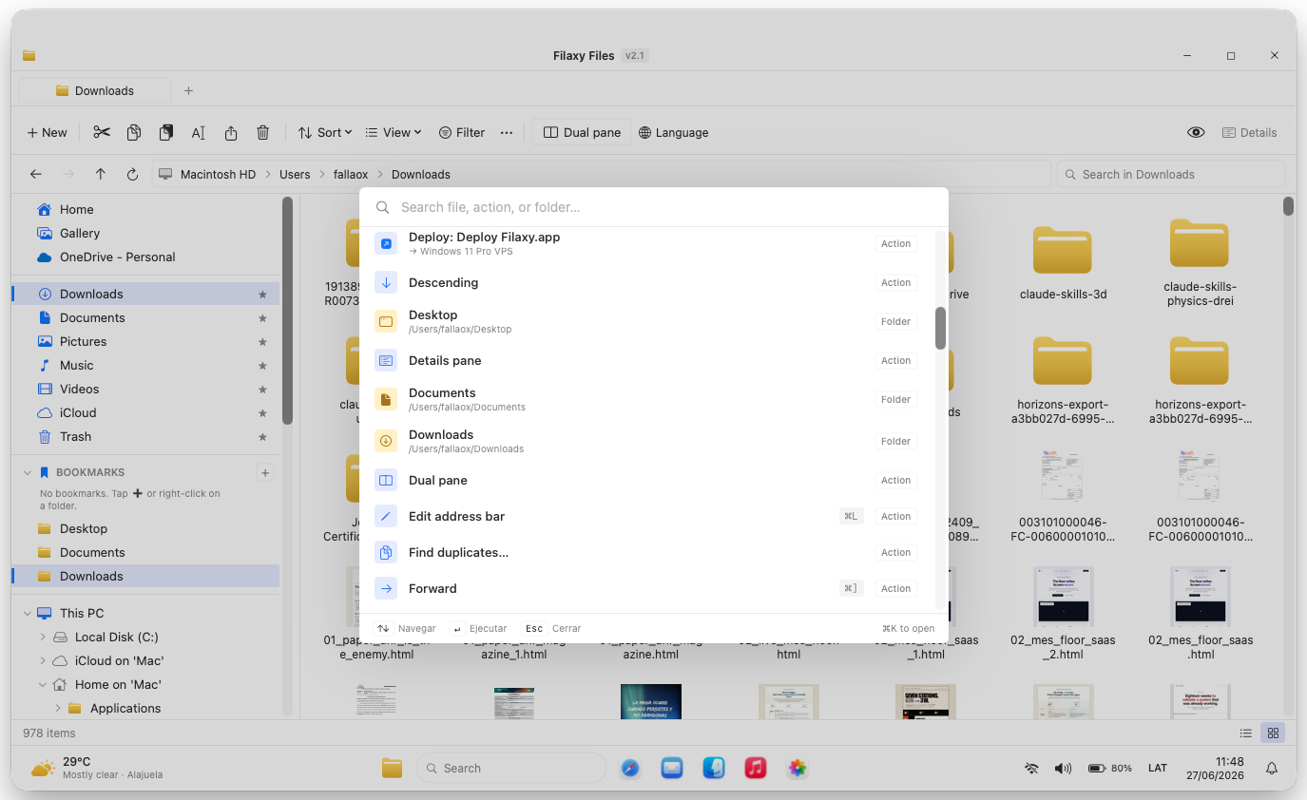Image resolution: width=1307 pixels, height=800 pixels.
Task: Toggle the pin star next to Documents
Action: click(x=263, y=317)
